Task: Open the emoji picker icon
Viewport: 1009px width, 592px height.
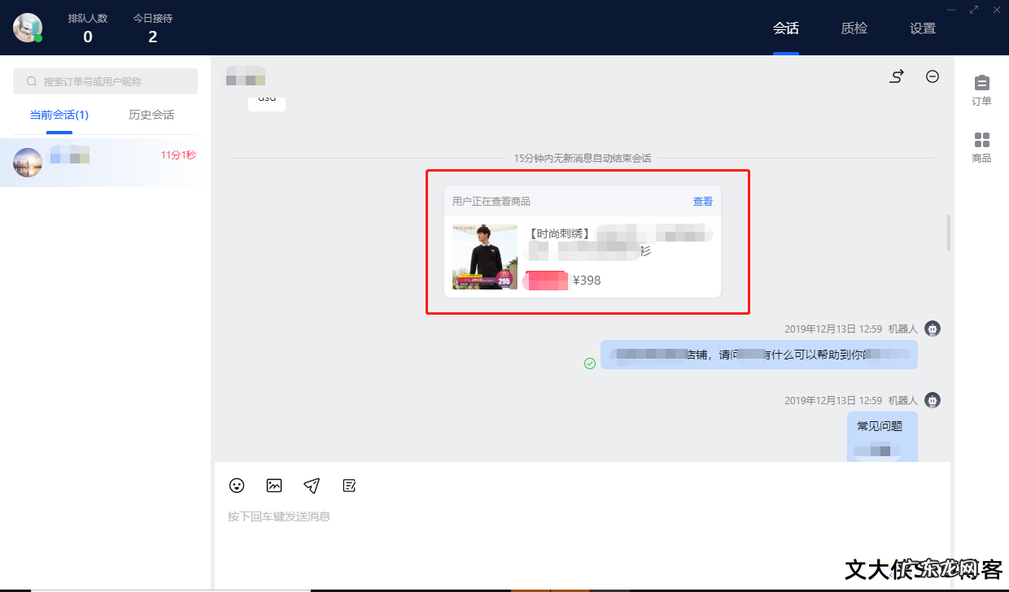Action: (236, 485)
